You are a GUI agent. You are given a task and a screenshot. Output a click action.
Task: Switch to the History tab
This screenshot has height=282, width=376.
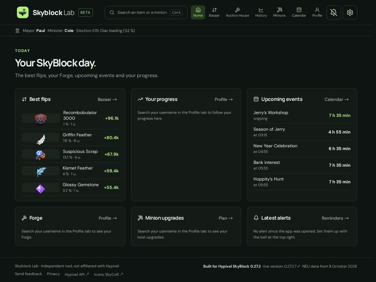coord(261,13)
